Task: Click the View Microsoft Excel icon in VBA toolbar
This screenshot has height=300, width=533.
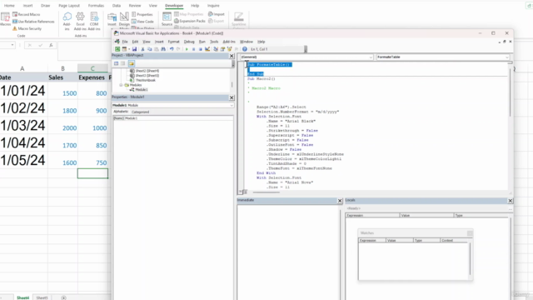Action: 117,49
